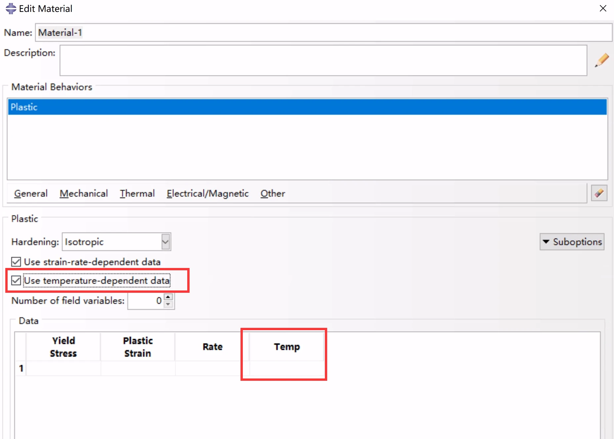The height and width of the screenshot is (439, 614).
Task: Click the pencil edit description icon
Action: [601, 60]
